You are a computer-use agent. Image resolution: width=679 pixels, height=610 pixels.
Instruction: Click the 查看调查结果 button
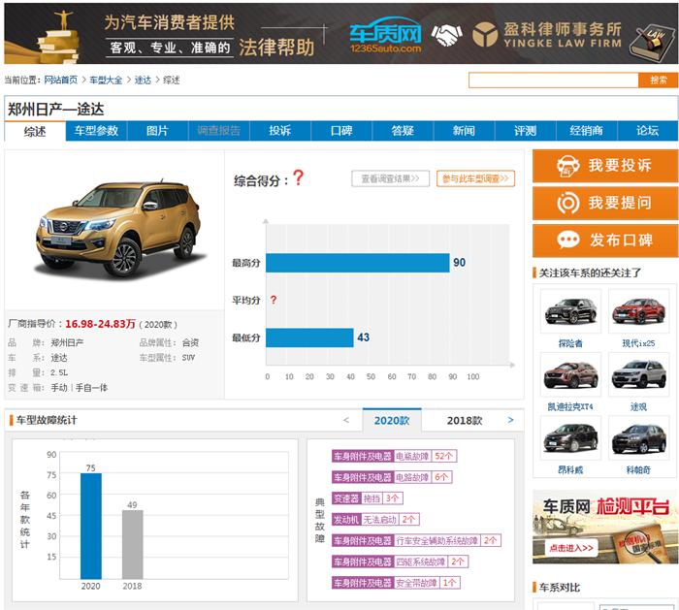390,178
